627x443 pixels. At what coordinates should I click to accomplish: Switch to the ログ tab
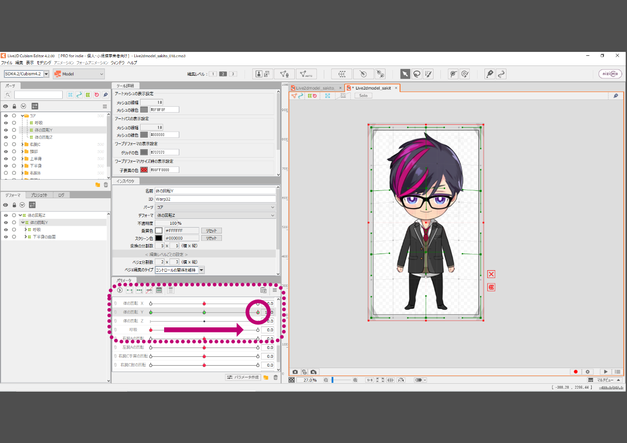click(61, 195)
